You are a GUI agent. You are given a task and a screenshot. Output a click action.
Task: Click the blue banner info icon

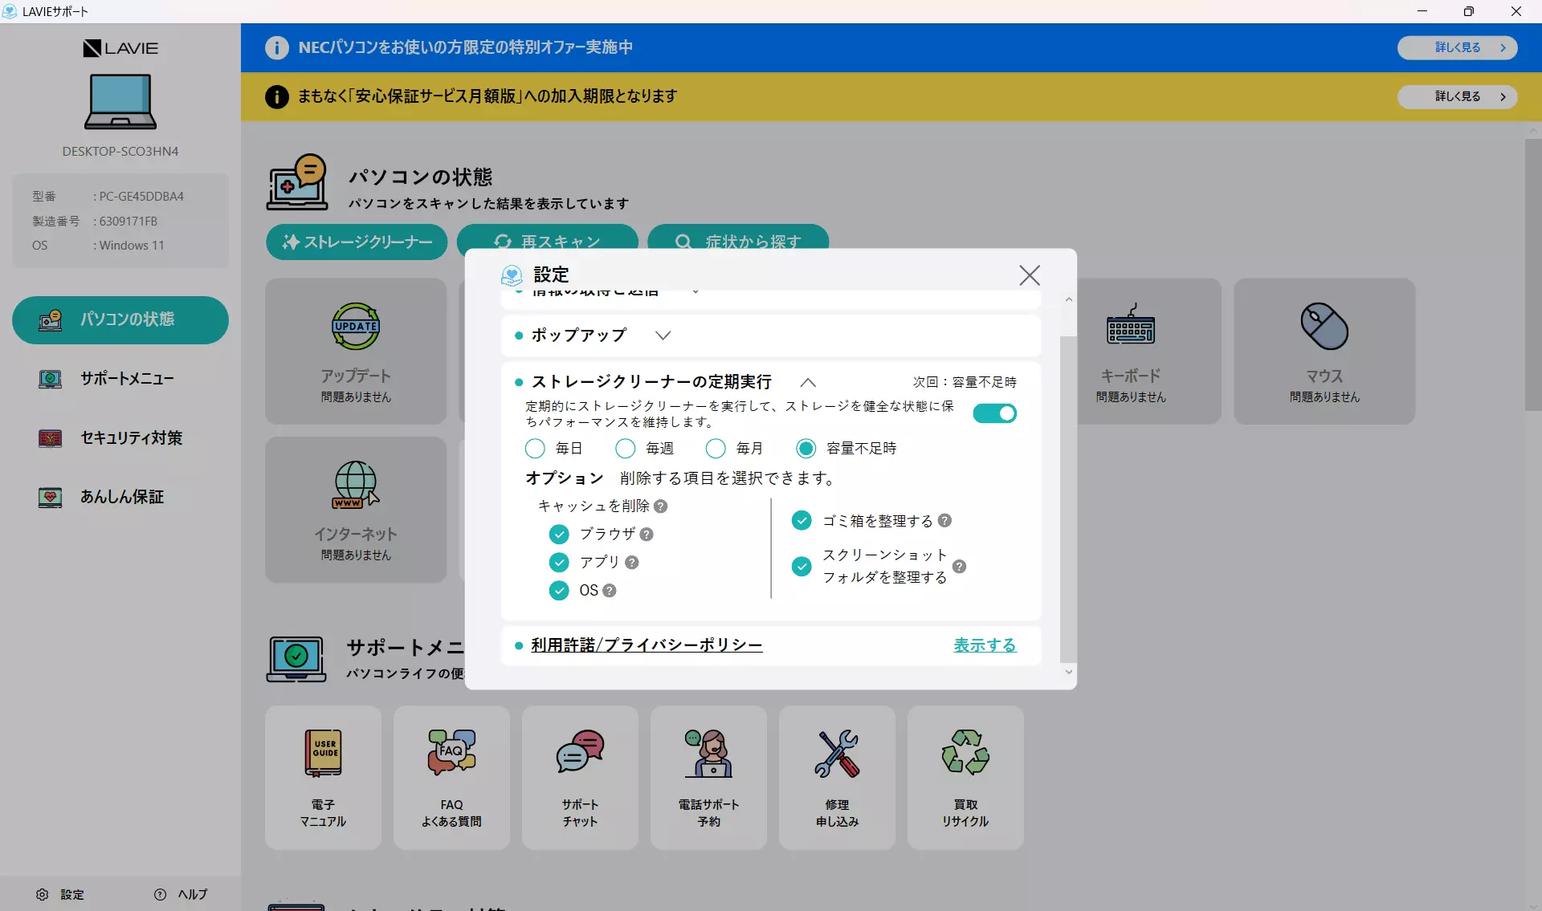click(x=277, y=47)
